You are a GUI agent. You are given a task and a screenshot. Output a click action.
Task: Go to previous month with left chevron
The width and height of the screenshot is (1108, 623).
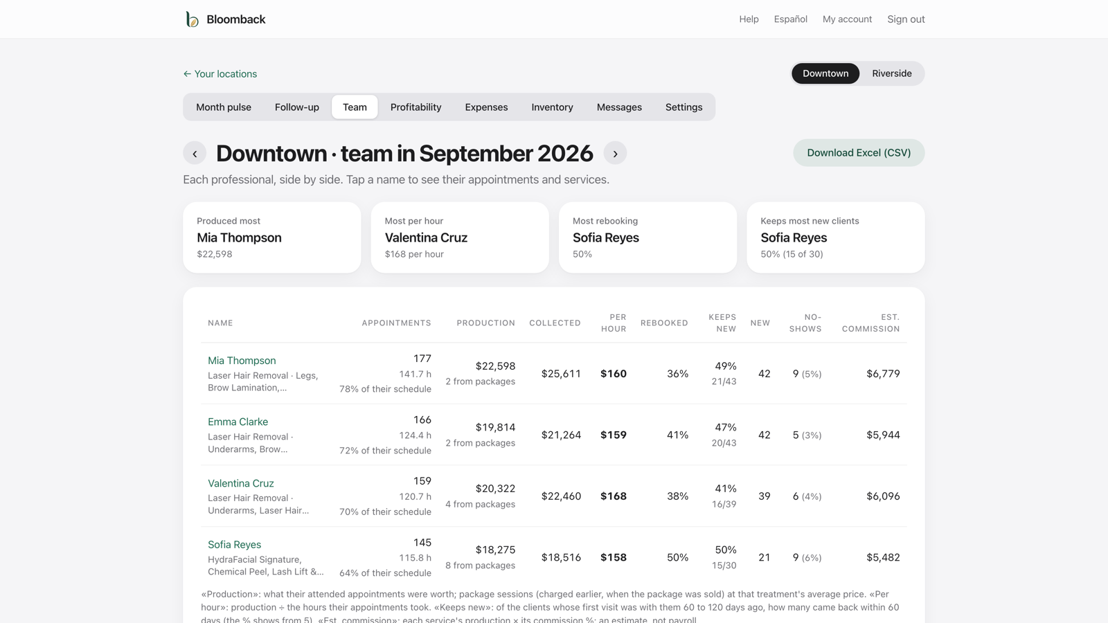[195, 153]
